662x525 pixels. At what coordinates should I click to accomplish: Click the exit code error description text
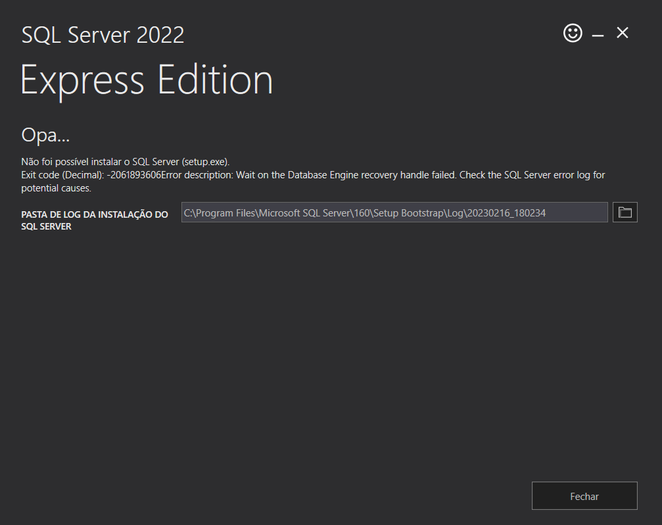313,181
